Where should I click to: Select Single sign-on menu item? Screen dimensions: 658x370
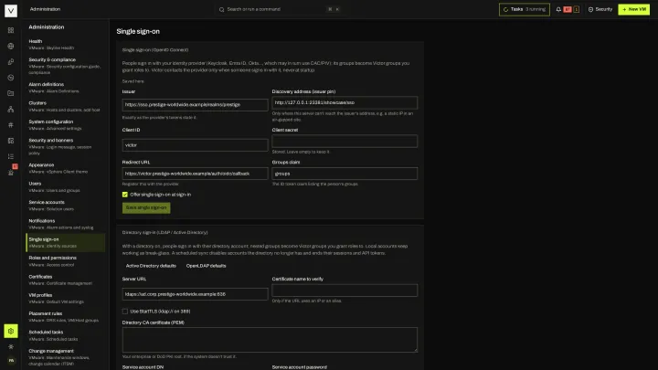(x=66, y=242)
